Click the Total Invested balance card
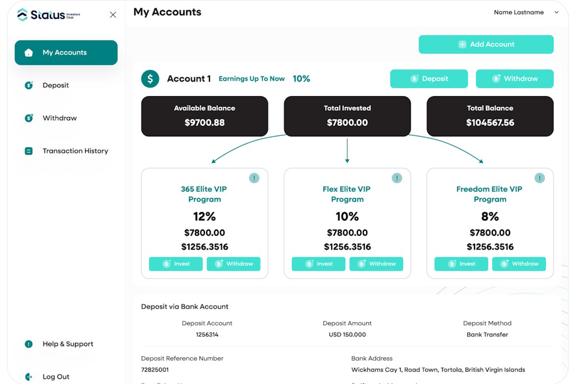569x384 pixels. click(347, 116)
